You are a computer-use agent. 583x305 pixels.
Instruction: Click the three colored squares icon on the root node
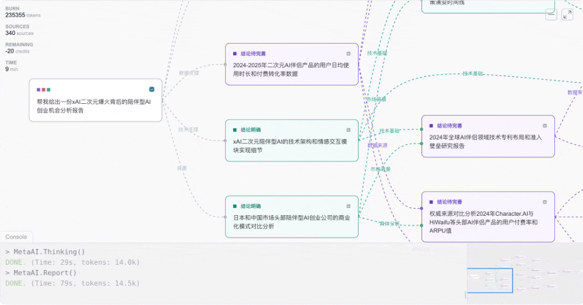(44, 90)
